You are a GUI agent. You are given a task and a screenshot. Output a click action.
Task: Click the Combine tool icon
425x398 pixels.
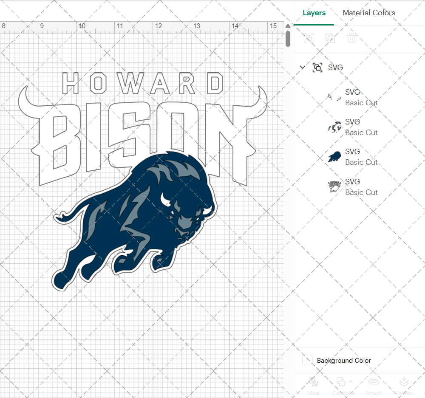tap(341, 382)
